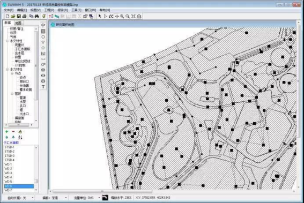
Task: Collapse the 水力特性 tree node
Action: [8, 69]
